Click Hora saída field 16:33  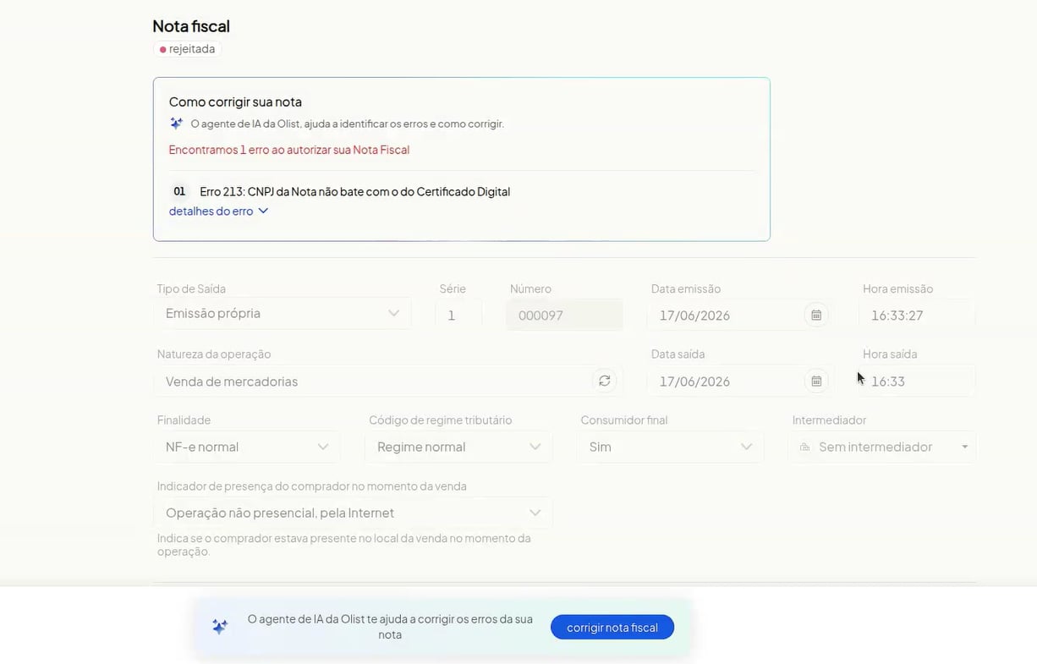point(918,381)
